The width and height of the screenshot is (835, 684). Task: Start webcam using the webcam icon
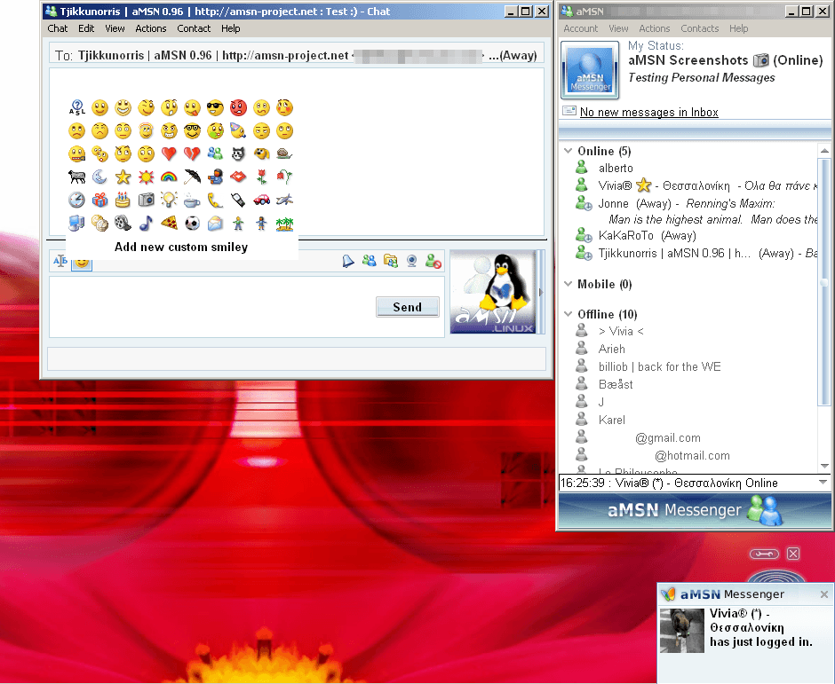tap(411, 261)
